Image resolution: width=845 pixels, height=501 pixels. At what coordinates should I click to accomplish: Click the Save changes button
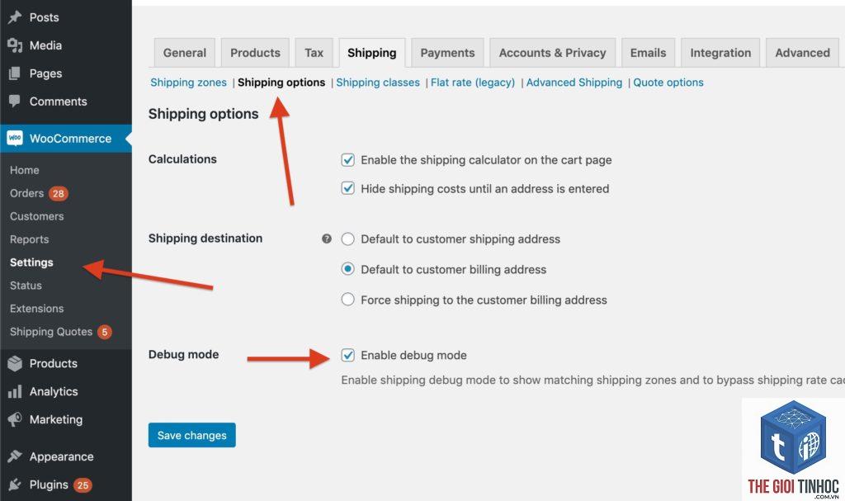tap(191, 435)
